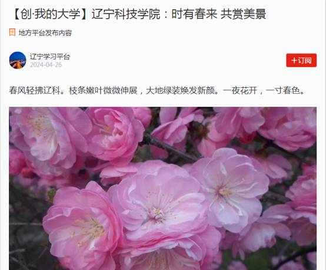Open the 辽宁学习平台 round avatar

[x=18, y=60]
